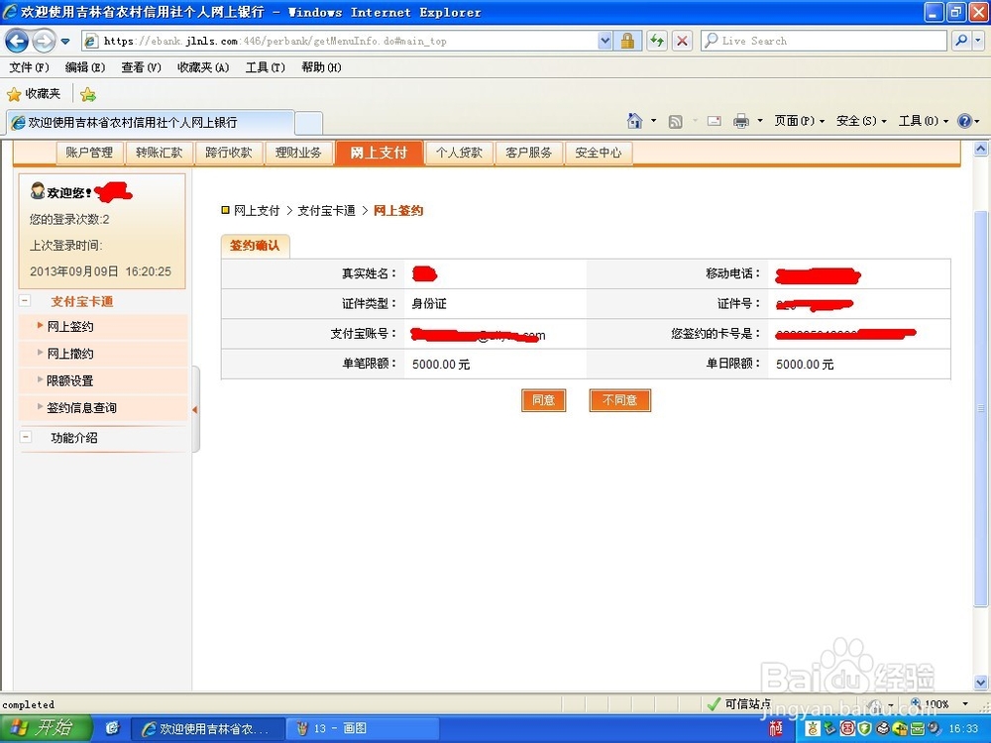Click the add to favorites bar icon
Image resolution: width=991 pixels, height=743 pixels.
click(88, 95)
